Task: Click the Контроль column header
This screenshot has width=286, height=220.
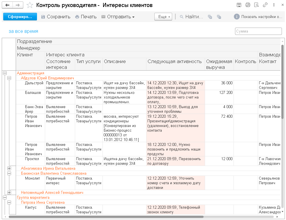Action: tap(246, 64)
